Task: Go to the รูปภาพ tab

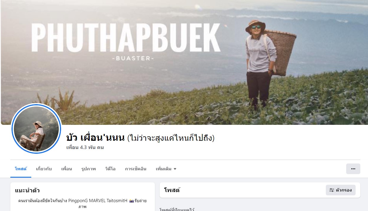Action: 89,169
